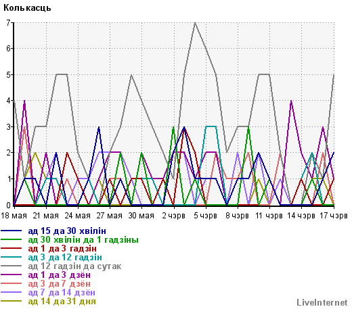Click the teal legend line swatch
The height and width of the screenshot is (309, 352).
(x=12, y=257)
